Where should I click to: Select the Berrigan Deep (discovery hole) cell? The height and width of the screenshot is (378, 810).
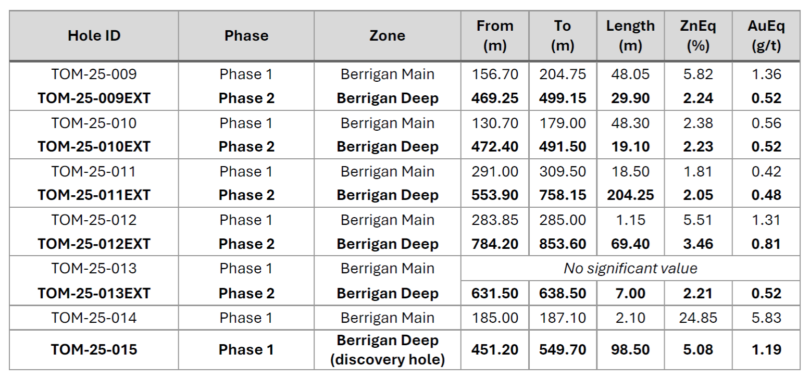pos(387,350)
